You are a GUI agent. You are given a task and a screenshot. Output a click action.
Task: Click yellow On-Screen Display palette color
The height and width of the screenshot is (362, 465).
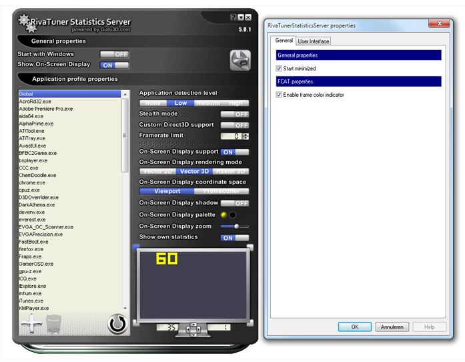[224, 214]
